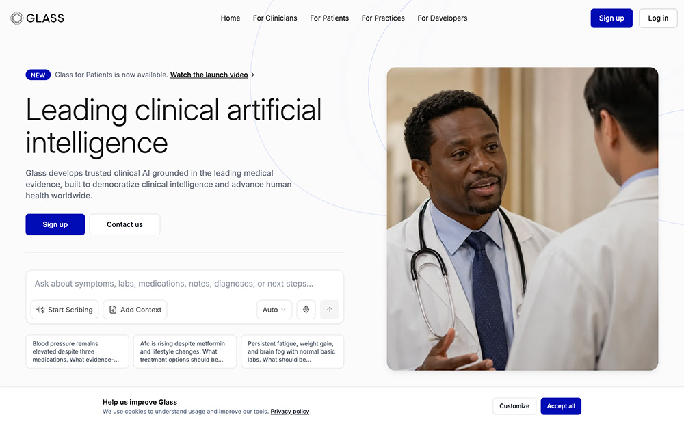Click the Log in button

(x=658, y=18)
